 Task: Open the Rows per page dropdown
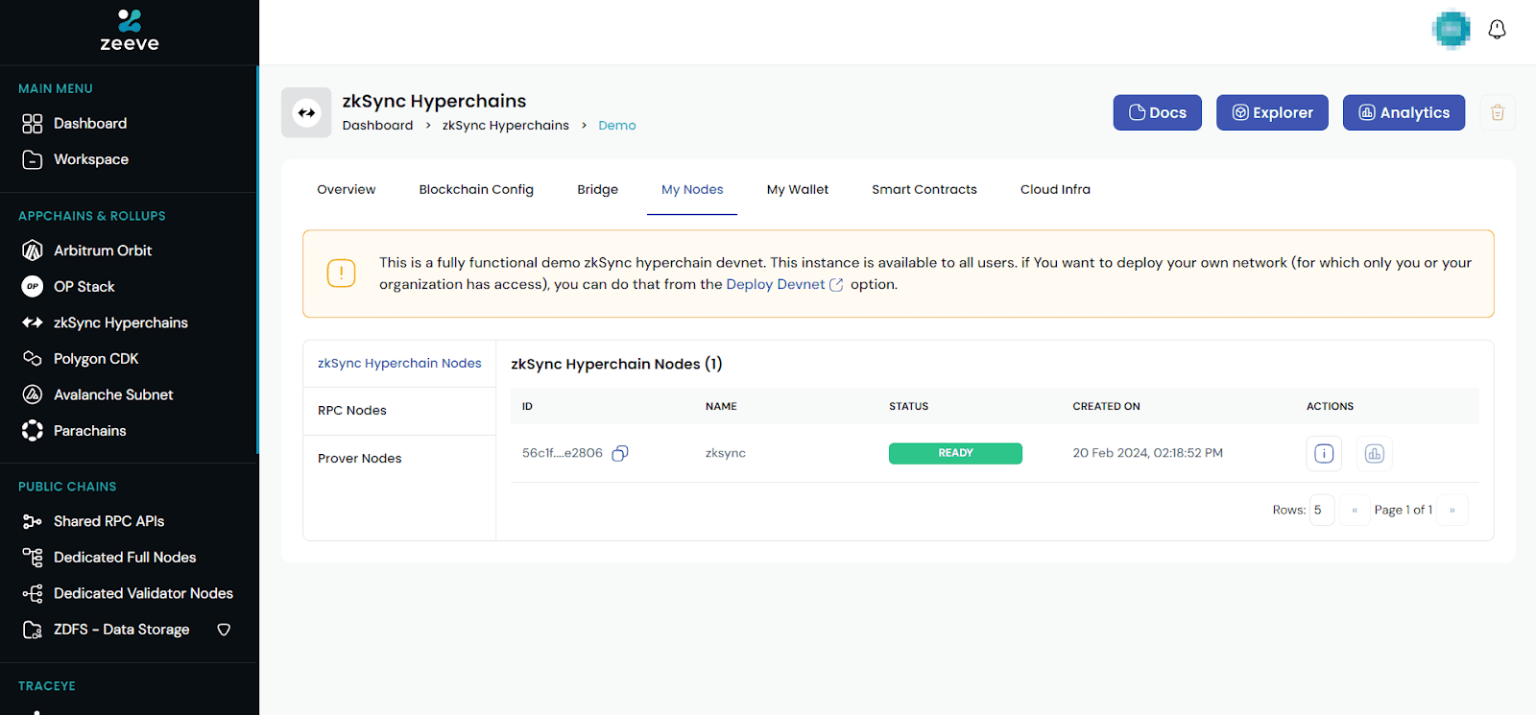pos(1322,510)
